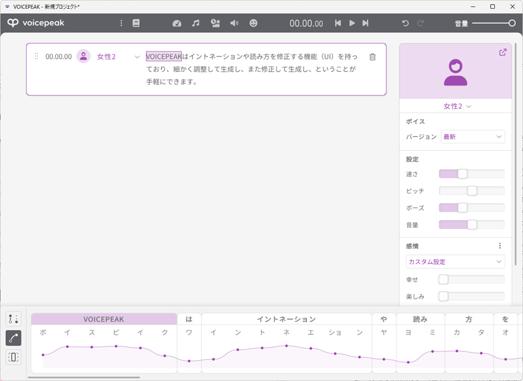The height and width of the screenshot is (381, 523).
Task: Select the pitch curve editing mode
Action: [x=14, y=338]
